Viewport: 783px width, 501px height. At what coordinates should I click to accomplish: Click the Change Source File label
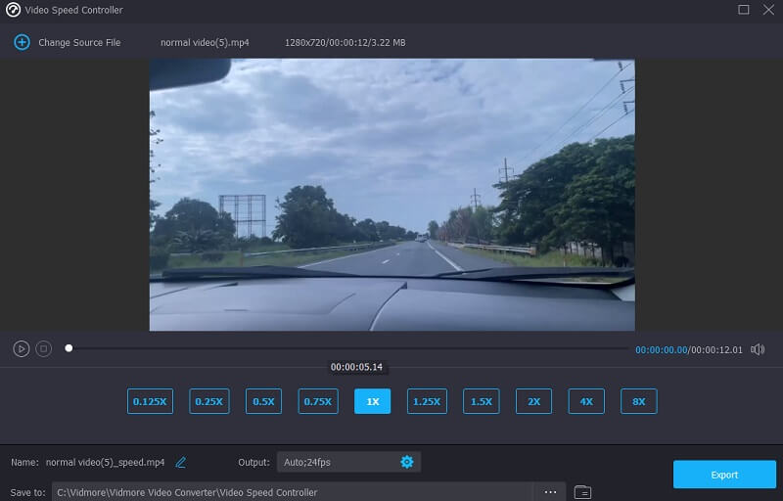pyautogui.click(x=79, y=43)
